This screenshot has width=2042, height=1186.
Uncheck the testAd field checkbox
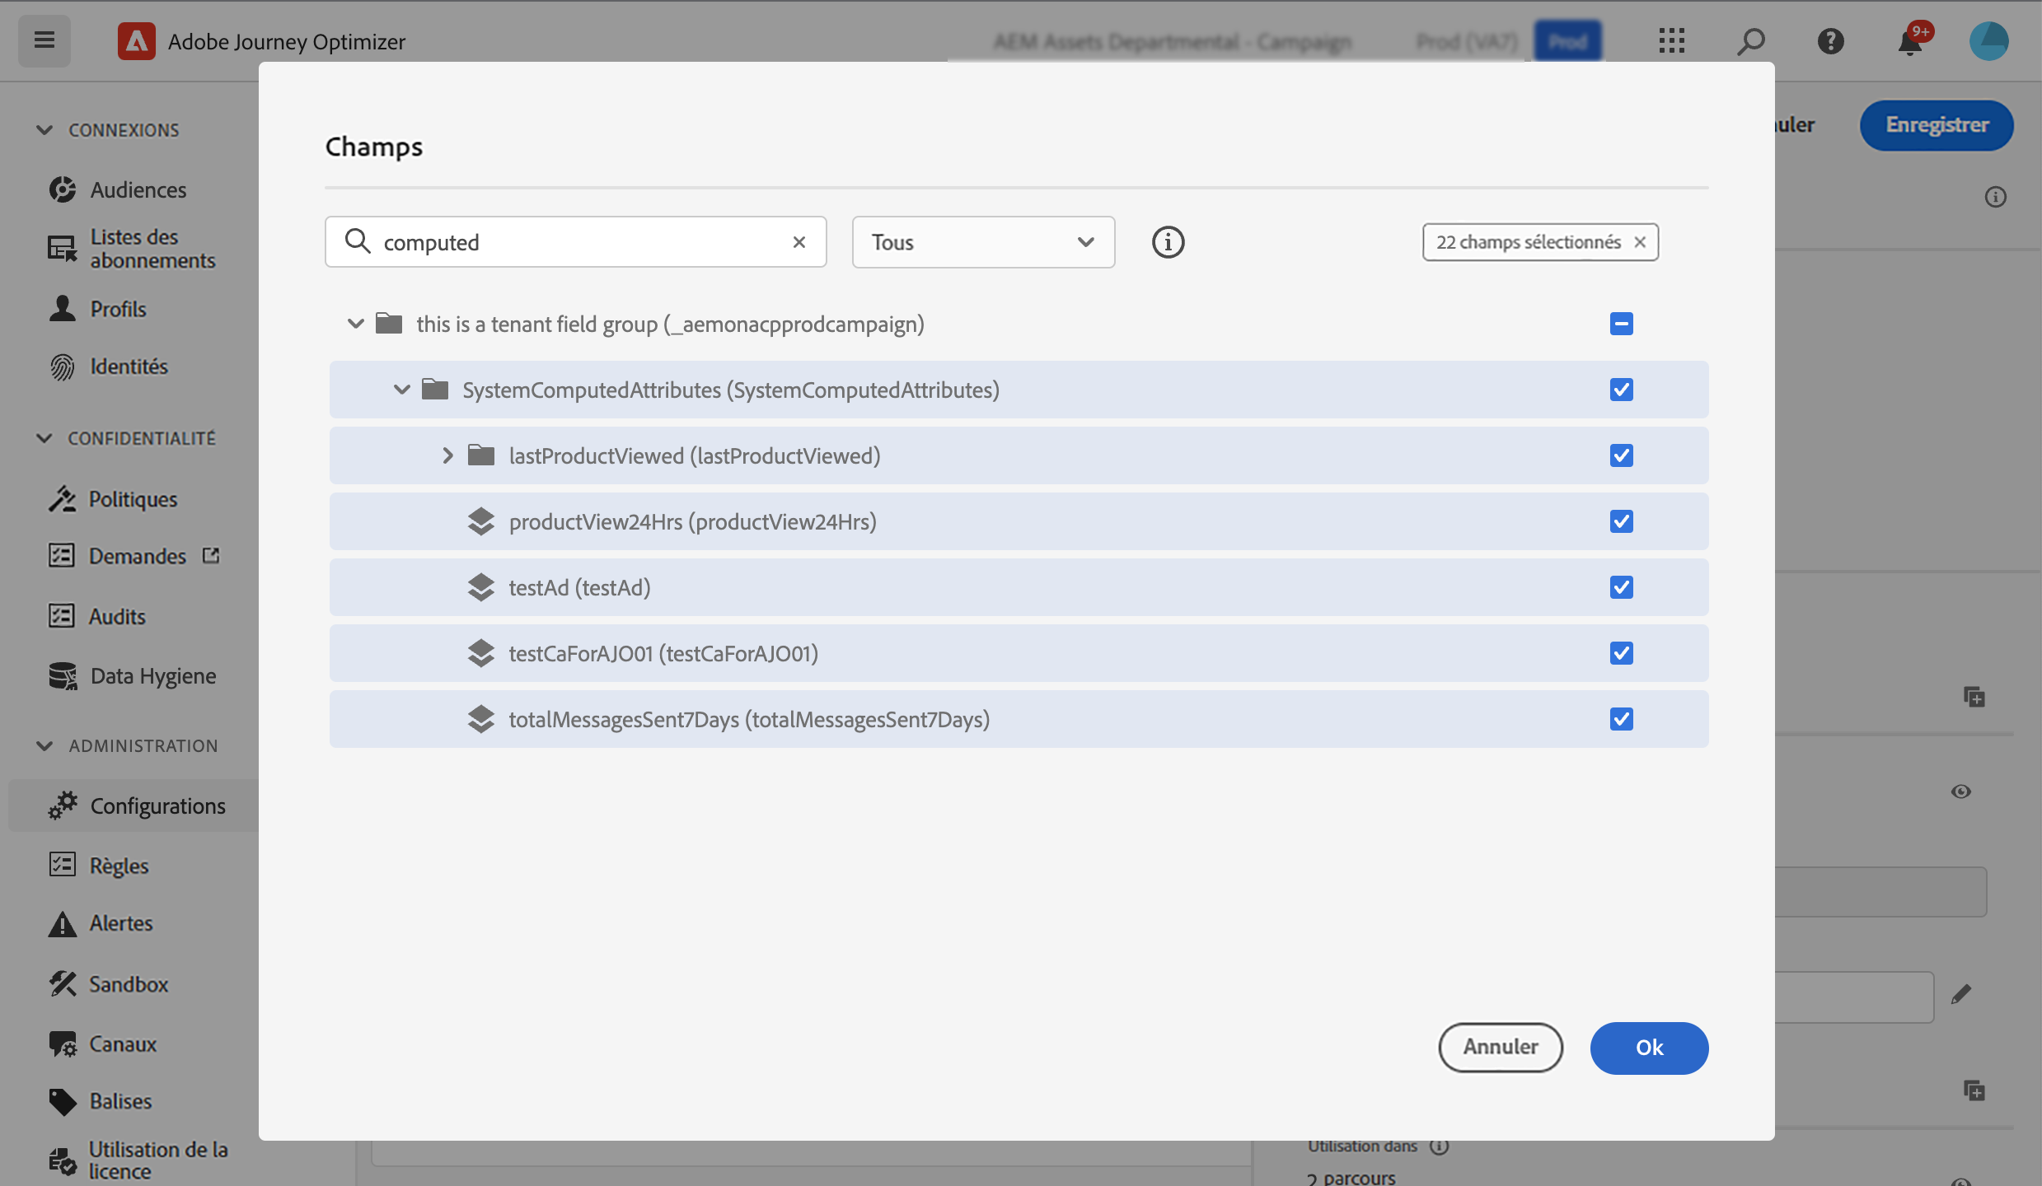click(x=1621, y=587)
